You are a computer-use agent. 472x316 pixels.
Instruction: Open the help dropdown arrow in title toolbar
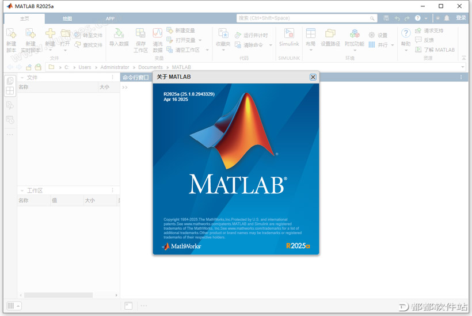426,18
